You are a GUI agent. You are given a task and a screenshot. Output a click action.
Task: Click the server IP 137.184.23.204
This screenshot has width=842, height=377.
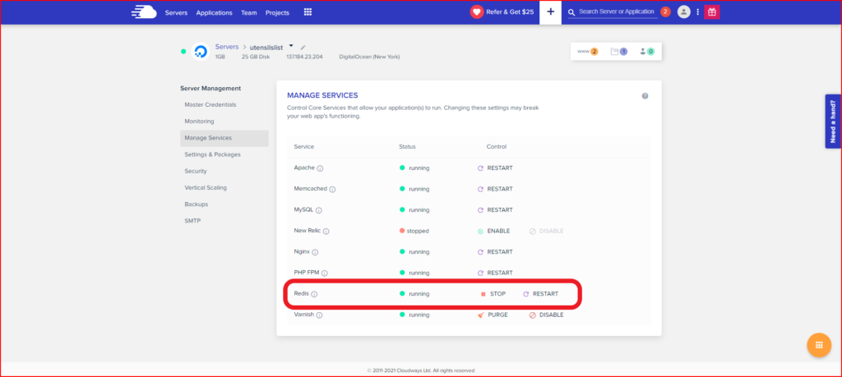[x=304, y=57]
